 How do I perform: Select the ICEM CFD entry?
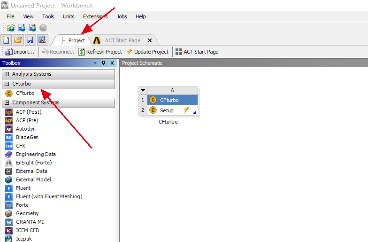click(x=27, y=230)
